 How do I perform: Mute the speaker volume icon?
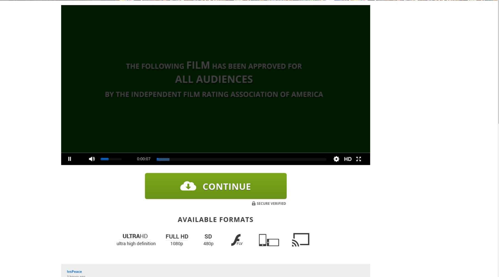pyautogui.click(x=92, y=159)
